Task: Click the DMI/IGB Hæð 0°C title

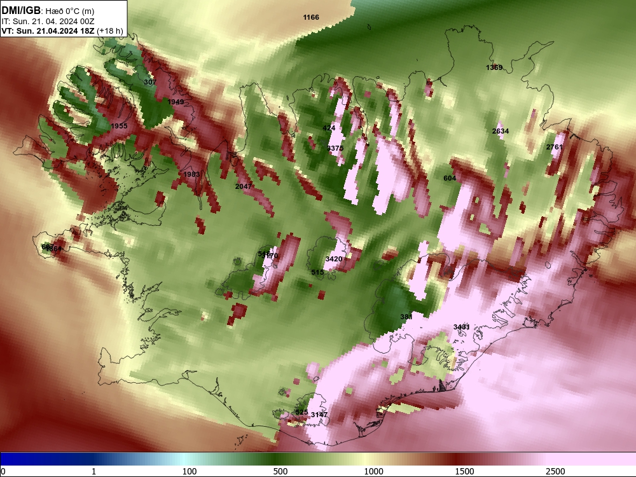Action: click(x=48, y=11)
